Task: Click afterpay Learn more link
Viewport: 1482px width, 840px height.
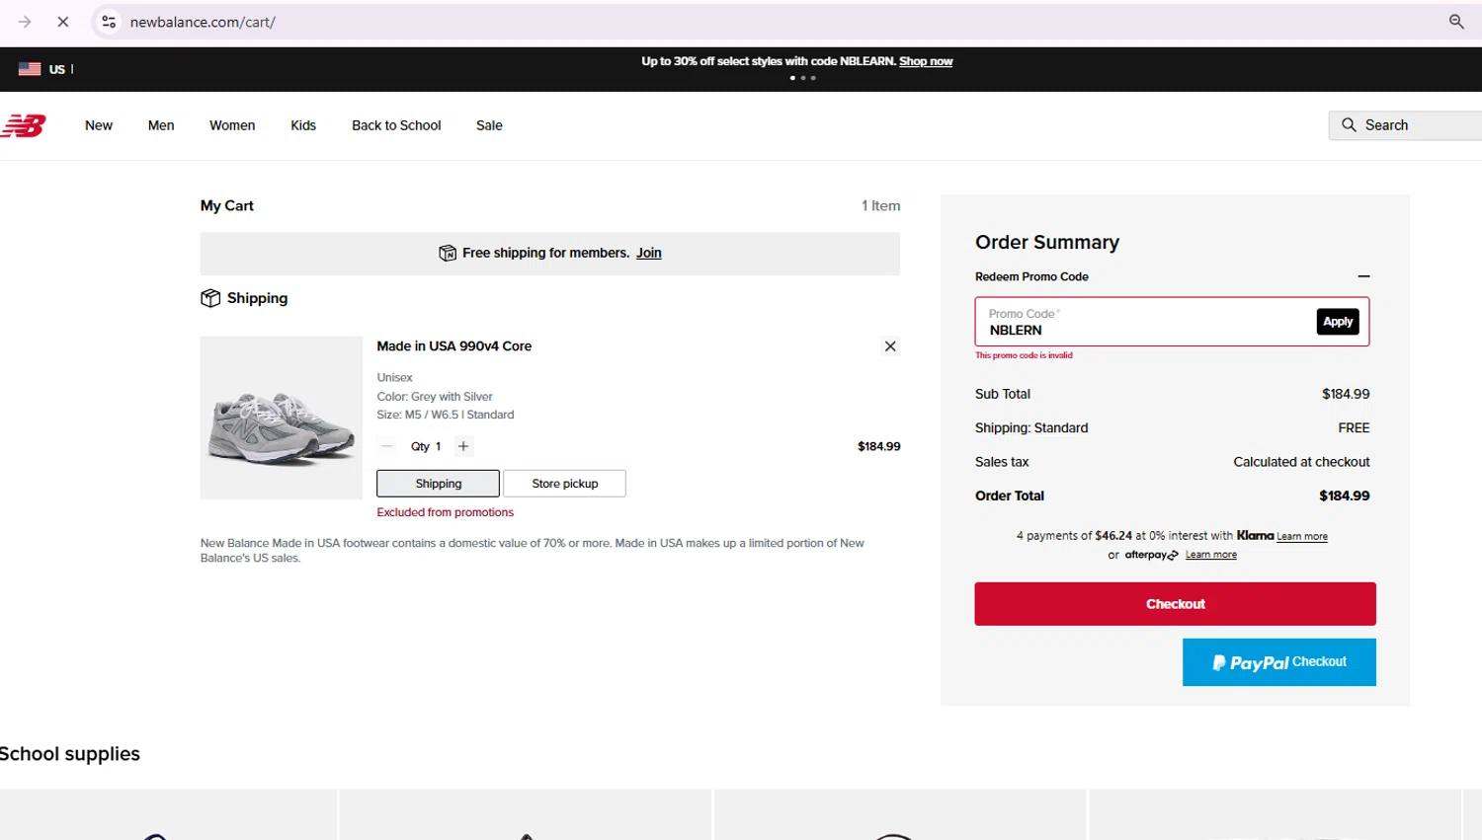Action: coord(1211,555)
